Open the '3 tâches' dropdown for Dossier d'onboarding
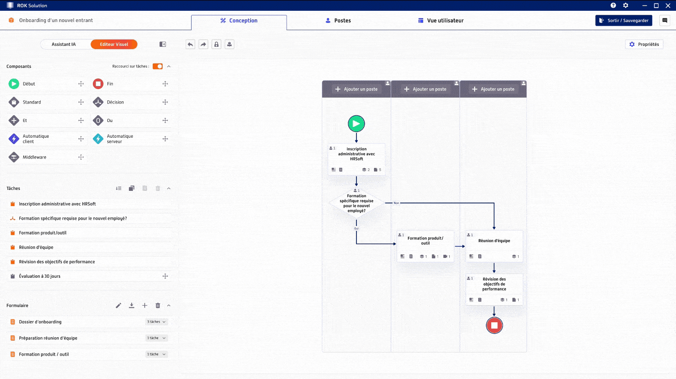The height and width of the screenshot is (379, 676). pyautogui.click(x=156, y=321)
